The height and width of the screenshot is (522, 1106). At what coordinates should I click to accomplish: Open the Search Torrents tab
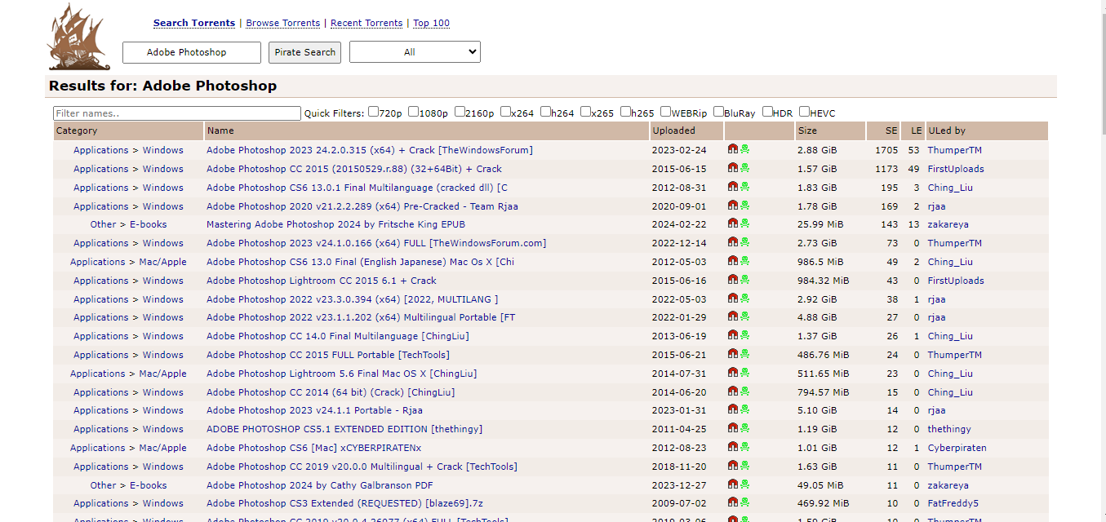click(194, 23)
